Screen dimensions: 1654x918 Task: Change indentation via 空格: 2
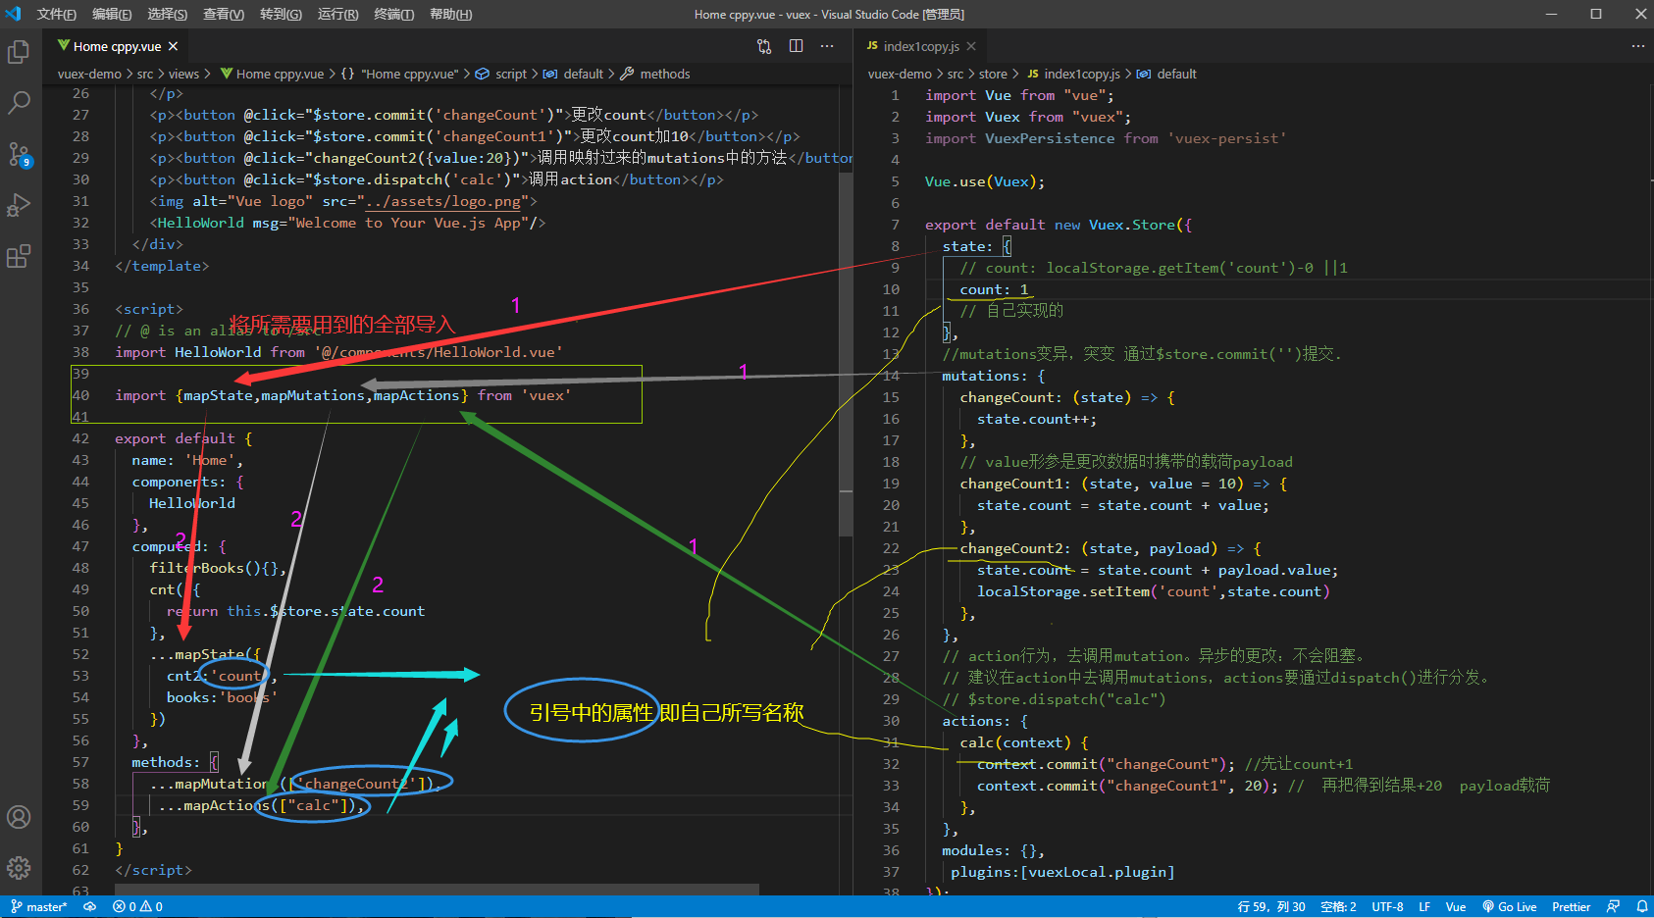pyautogui.click(x=1338, y=907)
